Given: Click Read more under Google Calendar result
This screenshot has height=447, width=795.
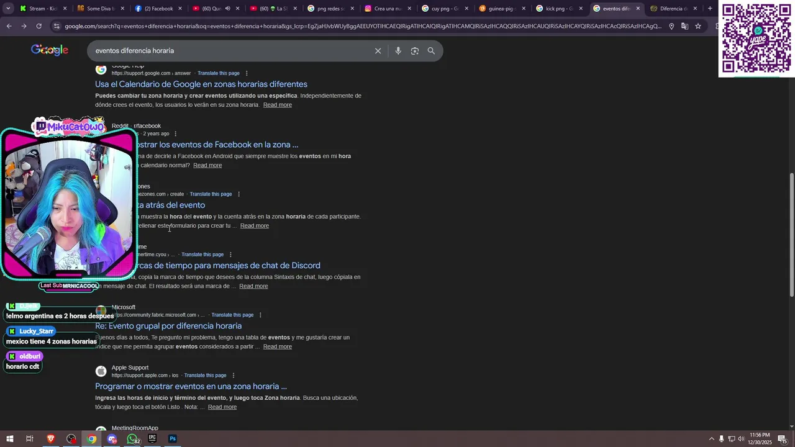Looking at the screenshot, I should coord(277,105).
